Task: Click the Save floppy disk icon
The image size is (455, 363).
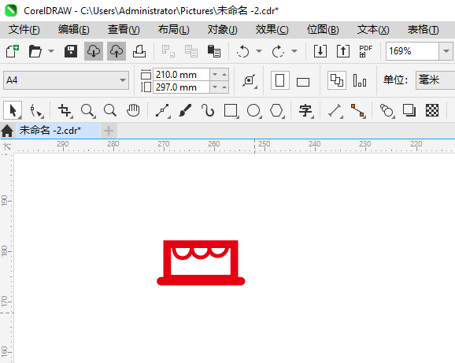Action: click(x=71, y=51)
